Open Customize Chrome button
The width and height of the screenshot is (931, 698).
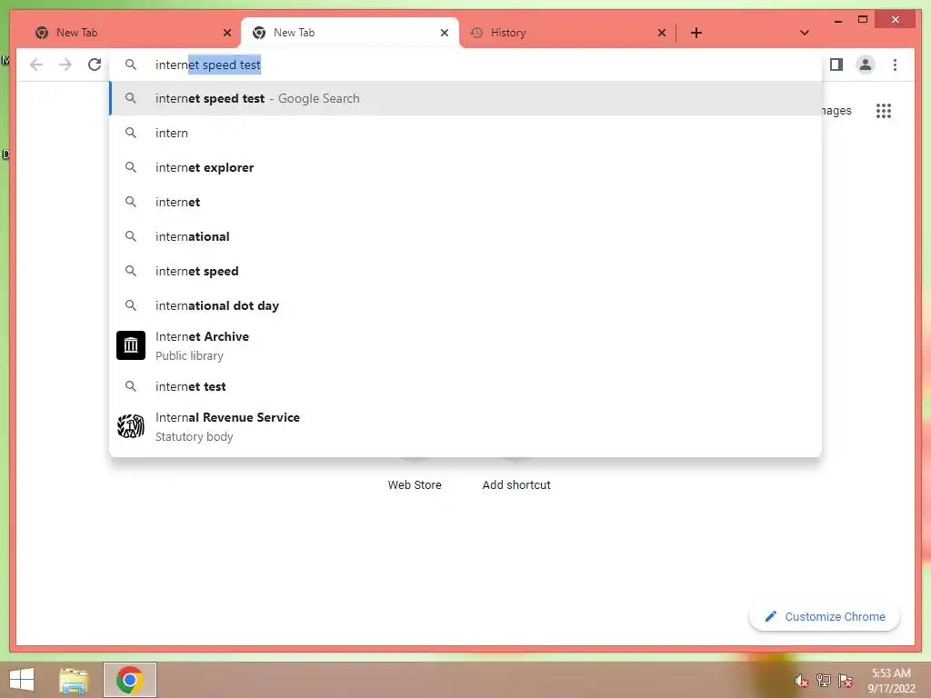(x=825, y=617)
